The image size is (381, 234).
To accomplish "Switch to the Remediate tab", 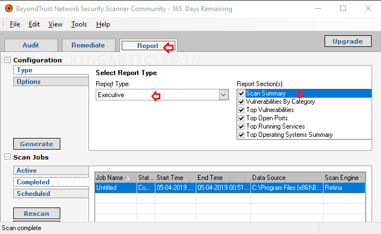I will (88, 45).
